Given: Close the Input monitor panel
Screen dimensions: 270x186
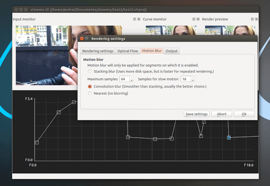Looking at the screenshot, I should 139,19.
